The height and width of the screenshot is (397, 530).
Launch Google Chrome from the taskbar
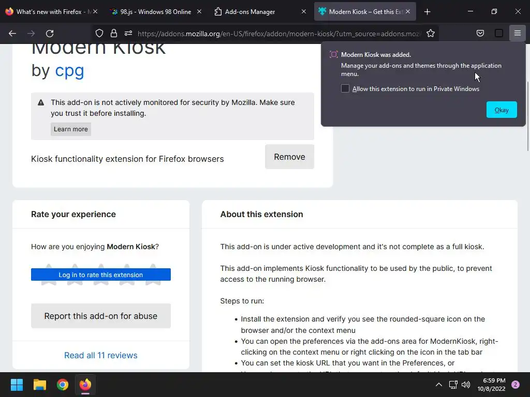click(63, 385)
